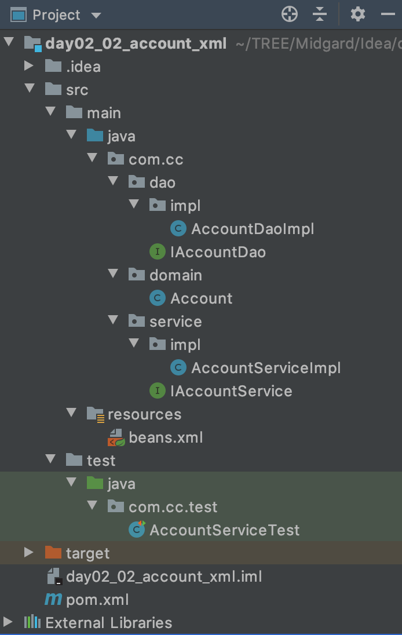Image resolution: width=402 pixels, height=635 pixels.
Task: Expand the External Libraries node
Action: click(8, 623)
